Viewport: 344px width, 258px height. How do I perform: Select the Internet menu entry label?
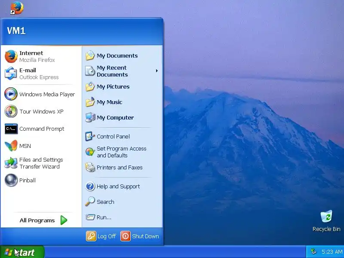point(31,53)
